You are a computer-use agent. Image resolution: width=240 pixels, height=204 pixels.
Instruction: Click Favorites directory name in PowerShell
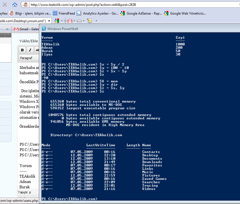152,165
